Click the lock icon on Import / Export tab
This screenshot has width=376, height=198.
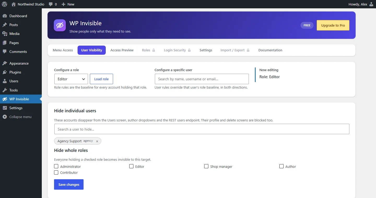coord(248,50)
